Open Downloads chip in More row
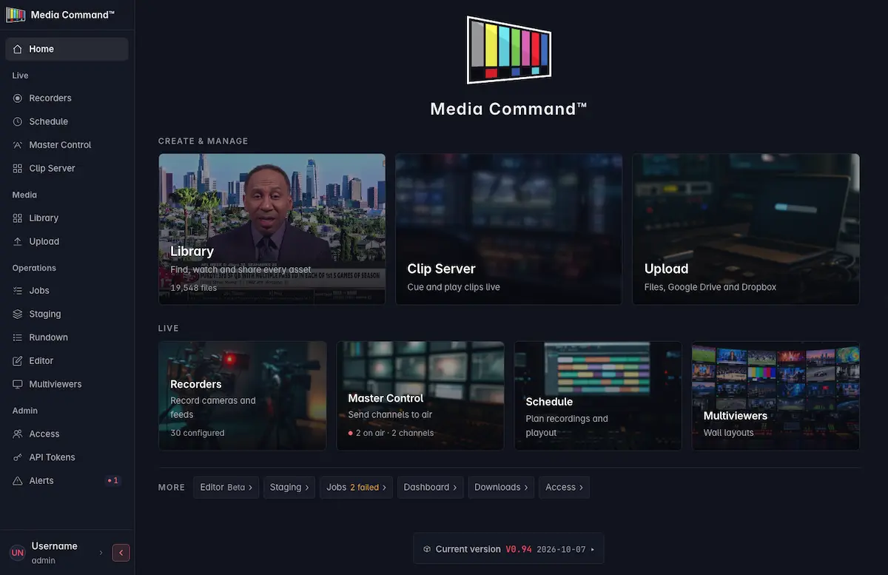 501,487
